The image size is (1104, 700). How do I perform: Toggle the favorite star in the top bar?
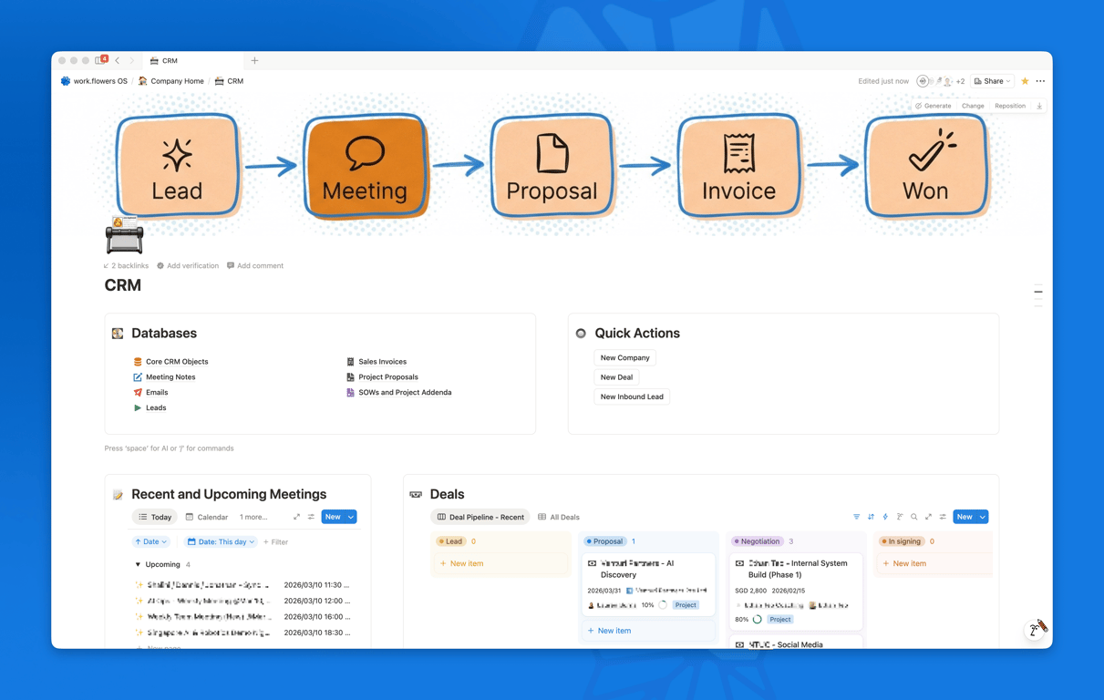pos(1025,81)
